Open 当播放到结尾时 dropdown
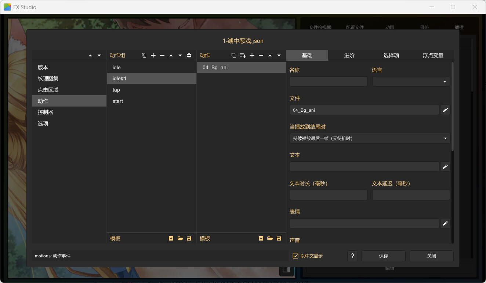486x283 pixels. [370, 138]
